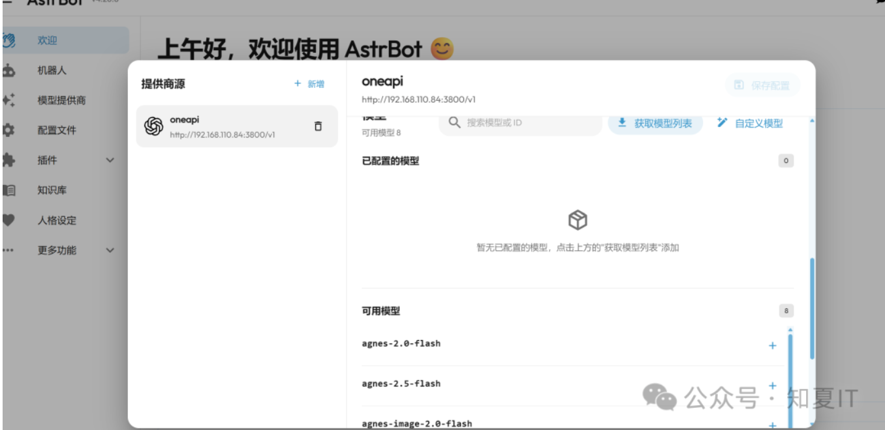
Task: Click the waving hand icon beside 欢迎
Action: click(x=8, y=40)
